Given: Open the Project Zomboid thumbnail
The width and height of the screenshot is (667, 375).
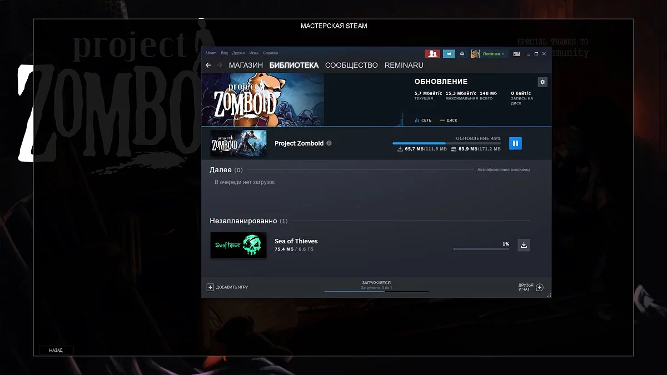Looking at the screenshot, I should [x=238, y=143].
